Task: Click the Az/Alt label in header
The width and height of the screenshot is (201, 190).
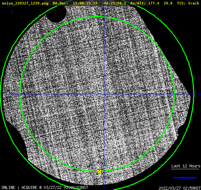Action: coord(138,3)
